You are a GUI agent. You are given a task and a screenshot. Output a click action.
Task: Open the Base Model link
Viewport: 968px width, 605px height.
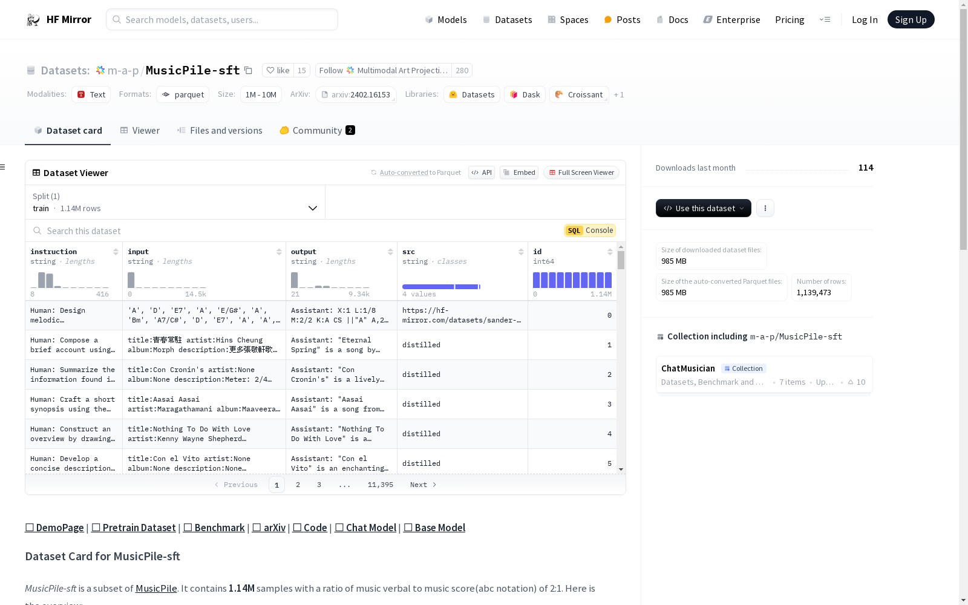(x=434, y=528)
